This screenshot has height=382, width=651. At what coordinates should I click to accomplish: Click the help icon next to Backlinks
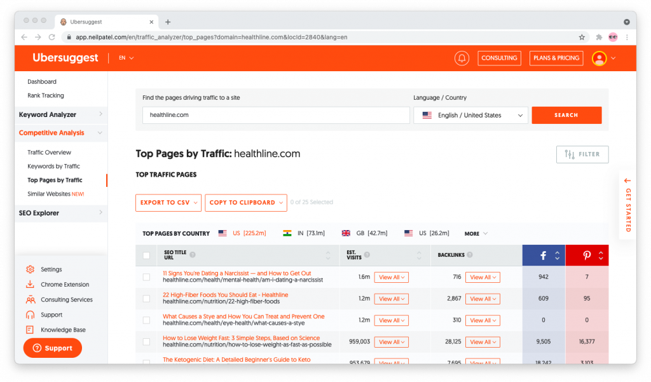[470, 254]
